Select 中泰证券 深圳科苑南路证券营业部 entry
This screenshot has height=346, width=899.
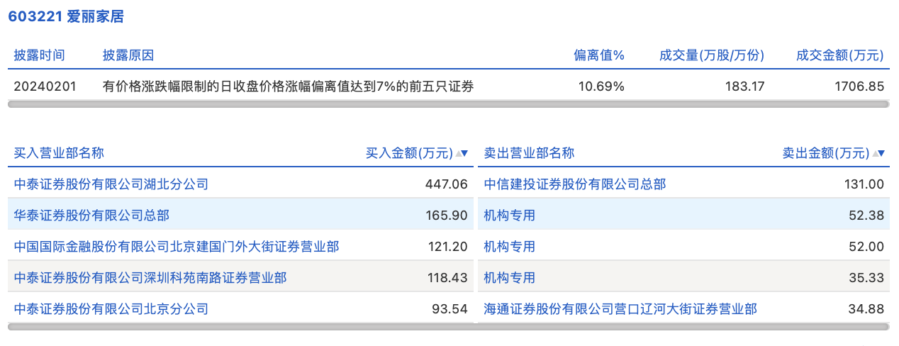pyautogui.click(x=150, y=277)
